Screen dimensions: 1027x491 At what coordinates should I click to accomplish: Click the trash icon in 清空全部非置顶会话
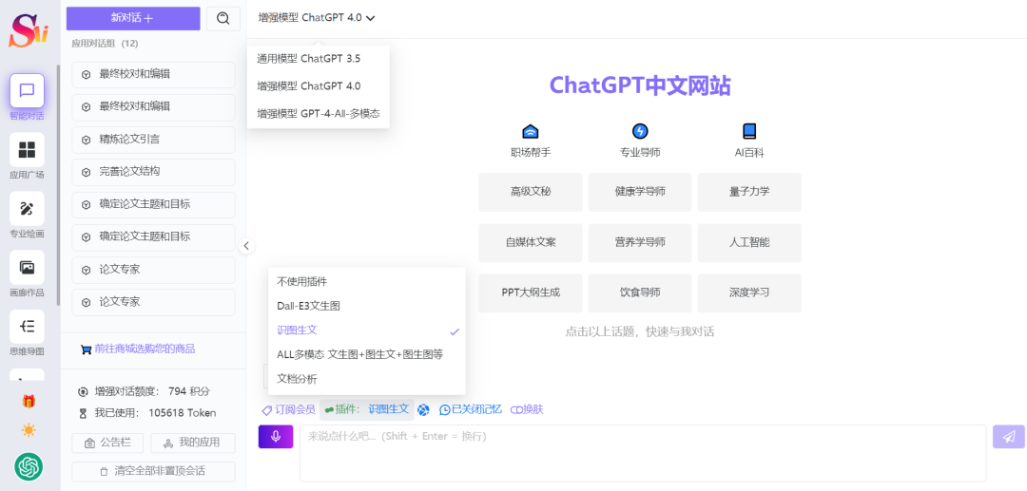tap(104, 471)
